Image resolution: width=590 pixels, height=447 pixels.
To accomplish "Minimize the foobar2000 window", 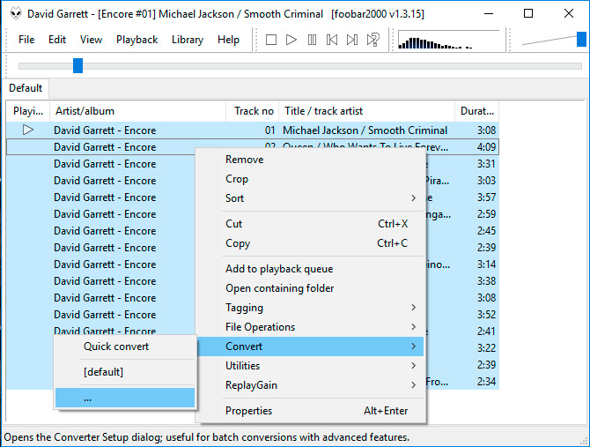I will click(489, 14).
